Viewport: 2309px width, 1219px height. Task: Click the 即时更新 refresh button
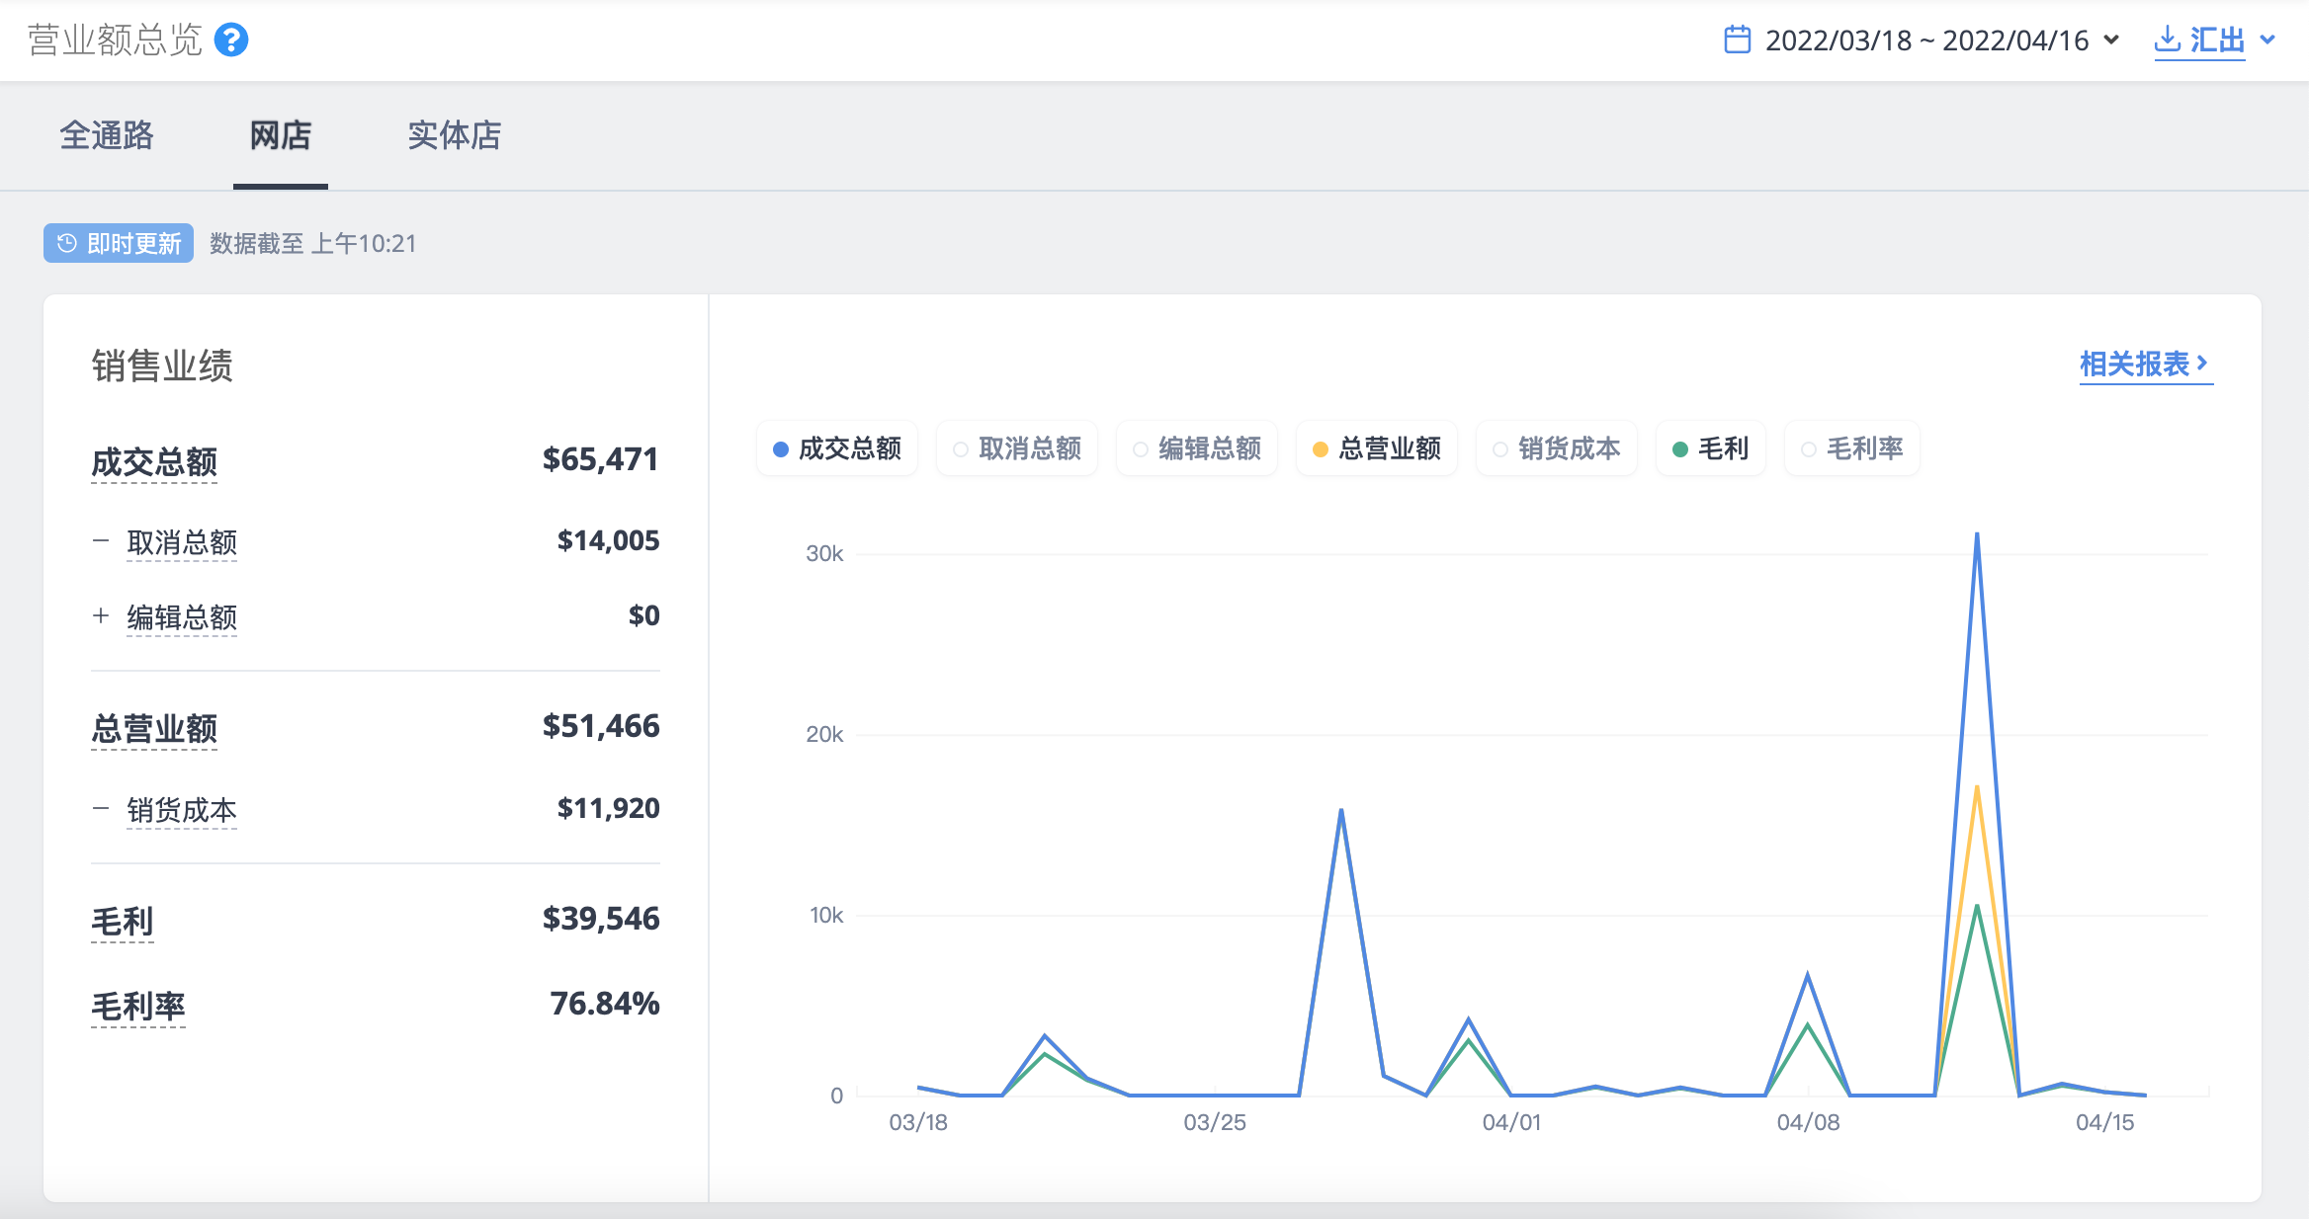tap(119, 244)
